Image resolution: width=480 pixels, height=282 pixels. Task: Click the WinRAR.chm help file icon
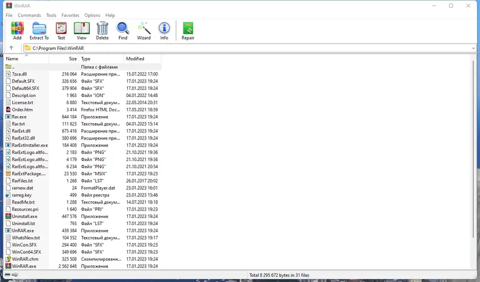[8, 259]
